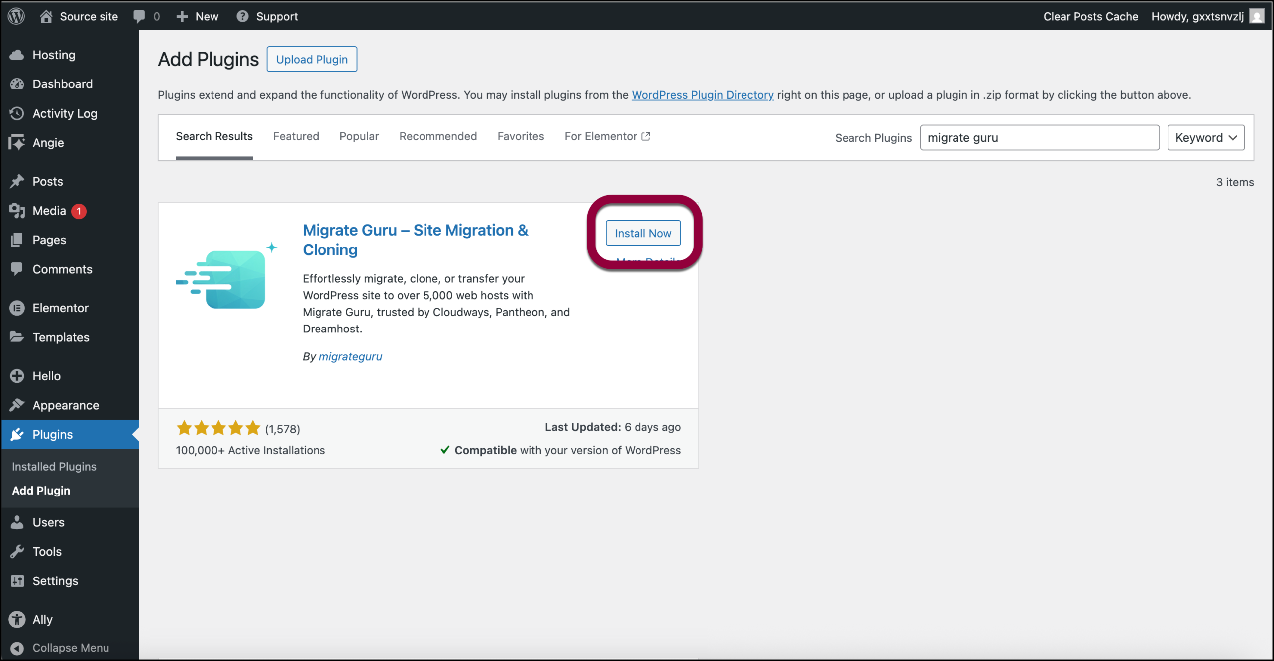The width and height of the screenshot is (1274, 661).
Task: Click the Search Plugins input field
Action: [1039, 138]
